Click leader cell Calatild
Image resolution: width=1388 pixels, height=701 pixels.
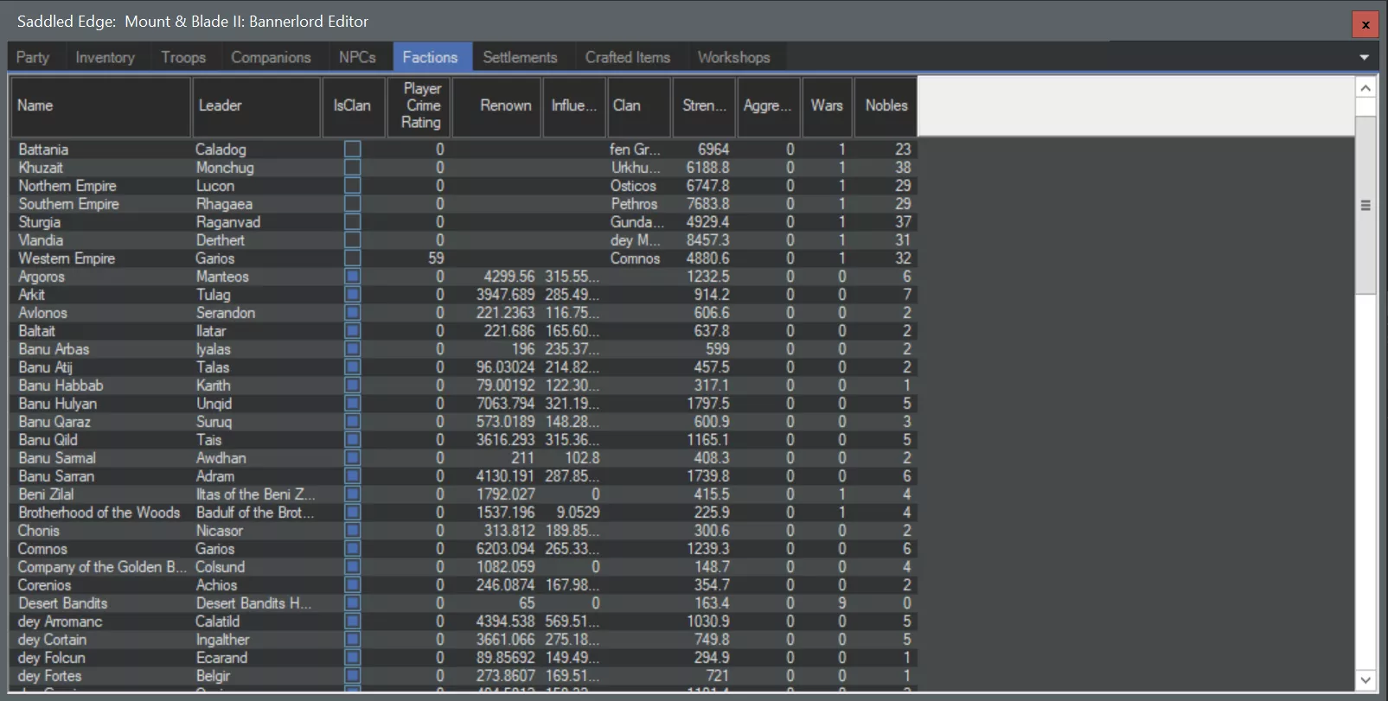pos(218,621)
